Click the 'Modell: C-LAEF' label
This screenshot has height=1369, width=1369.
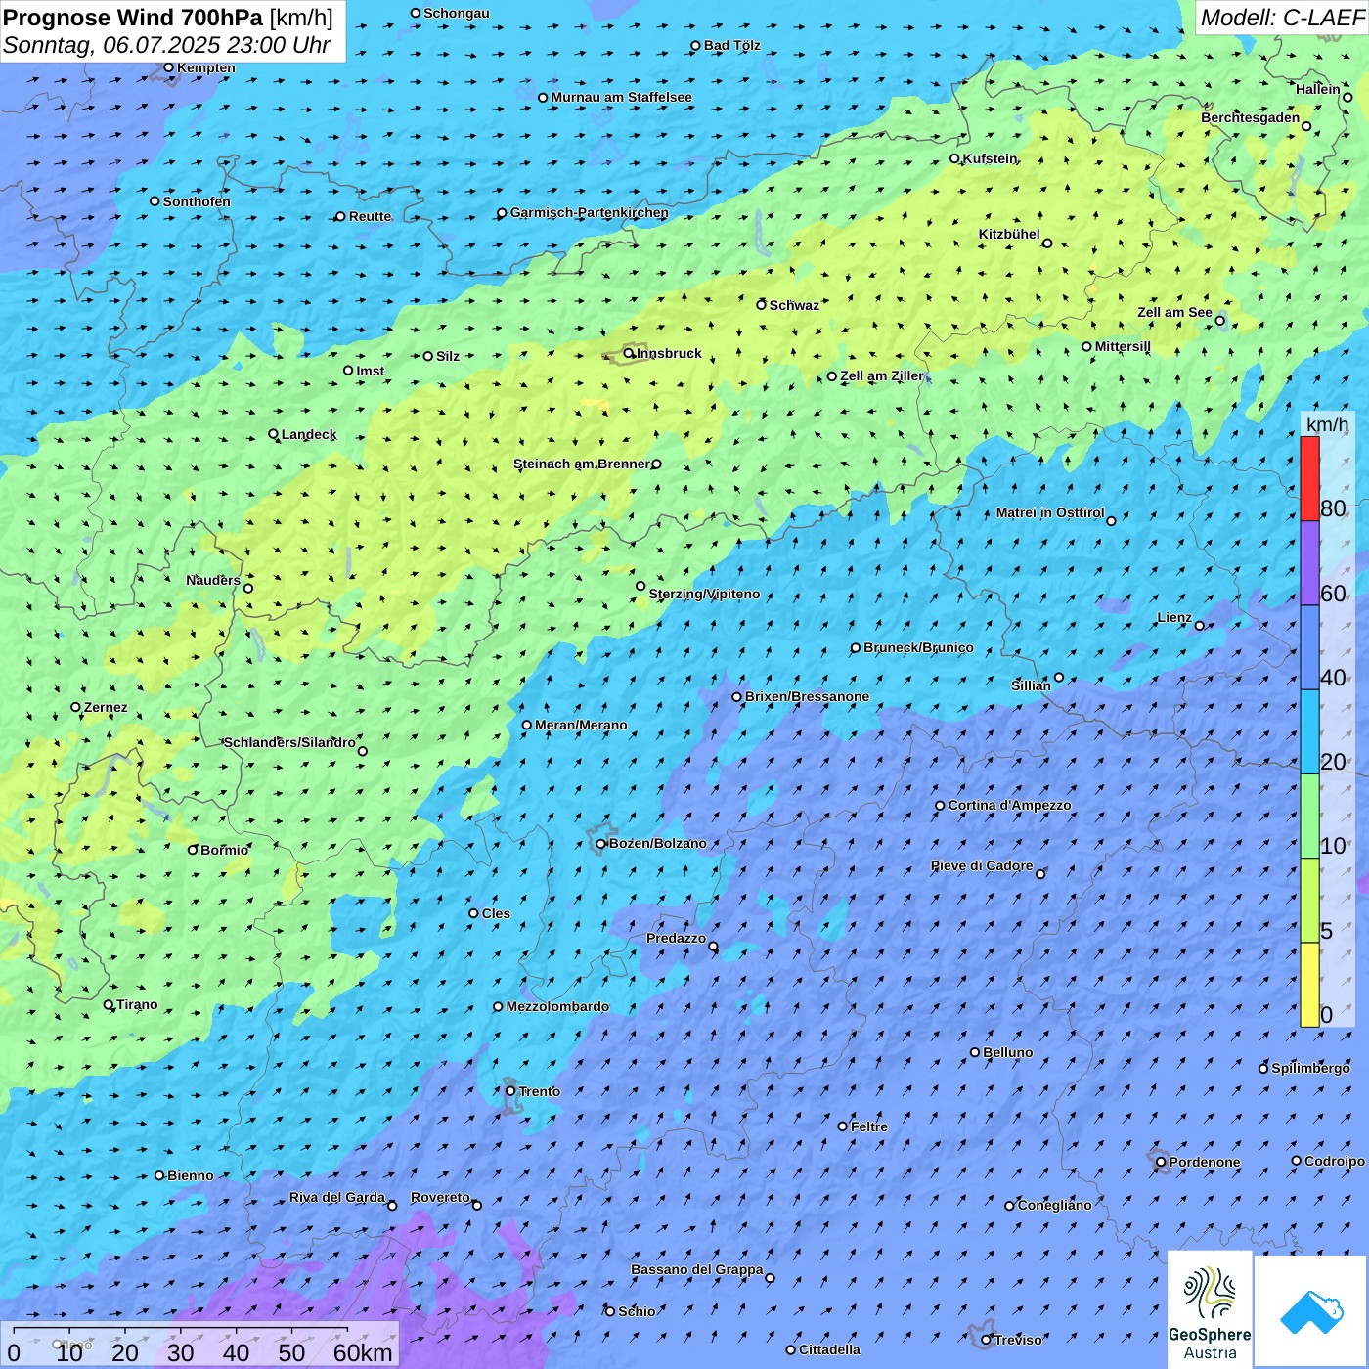coord(1282,18)
